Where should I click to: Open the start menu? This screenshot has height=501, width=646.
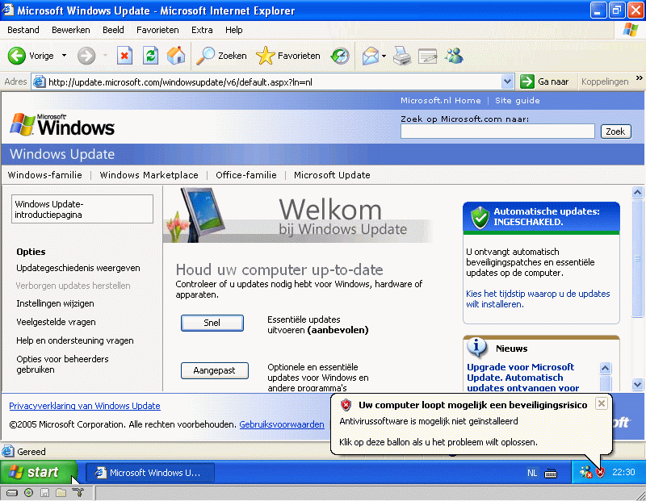point(38,472)
